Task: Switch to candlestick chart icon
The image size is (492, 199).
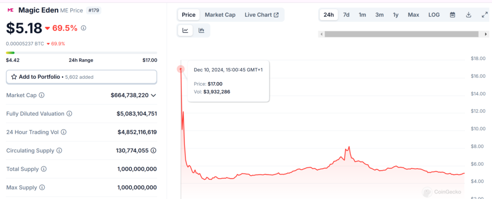Action: (201, 30)
